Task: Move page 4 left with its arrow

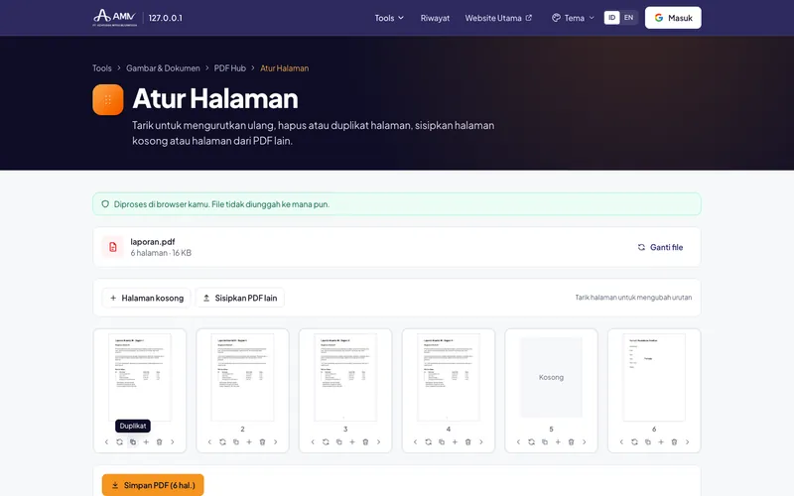Action: pyautogui.click(x=415, y=441)
